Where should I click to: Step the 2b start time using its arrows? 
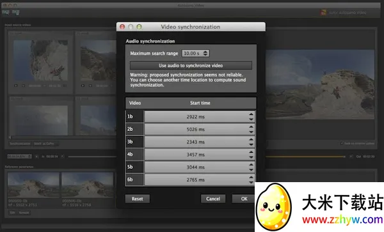(251, 129)
